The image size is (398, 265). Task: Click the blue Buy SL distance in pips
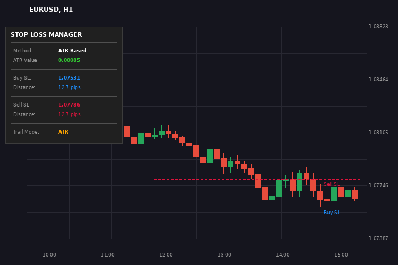tap(69, 87)
